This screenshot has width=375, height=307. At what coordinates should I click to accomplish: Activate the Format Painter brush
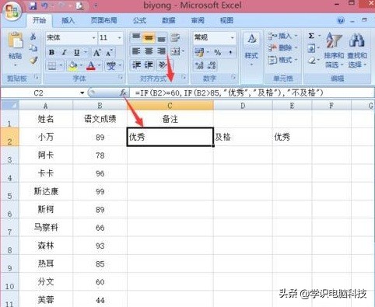click(x=33, y=60)
